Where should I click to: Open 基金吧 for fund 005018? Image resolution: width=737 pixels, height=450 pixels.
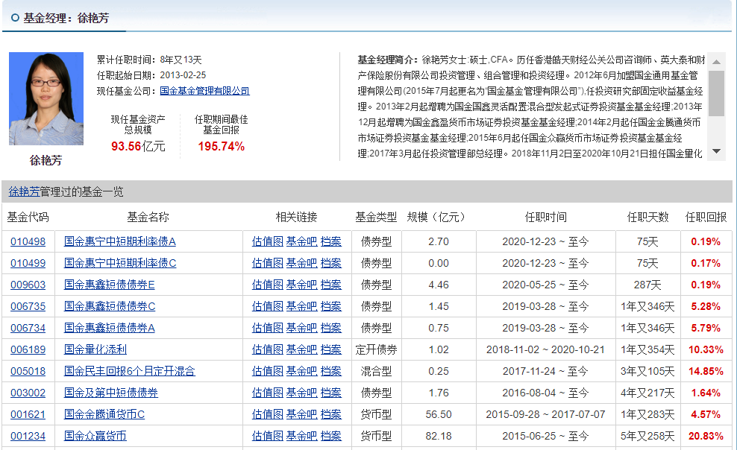pyautogui.click(x=302, y=371)
